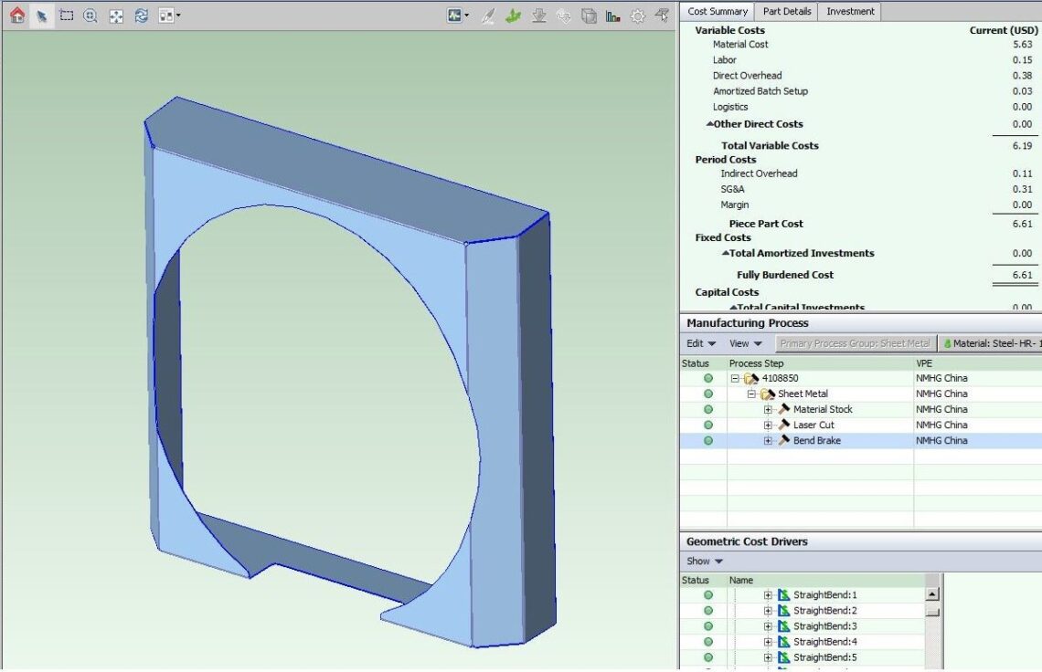Click the 3D cube icon on the toolbar
1042x672 pixels.
tap(590, 16)
